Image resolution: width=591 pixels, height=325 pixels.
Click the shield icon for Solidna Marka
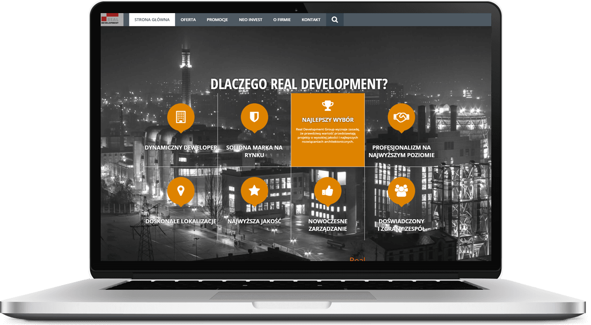coord(254,117)
